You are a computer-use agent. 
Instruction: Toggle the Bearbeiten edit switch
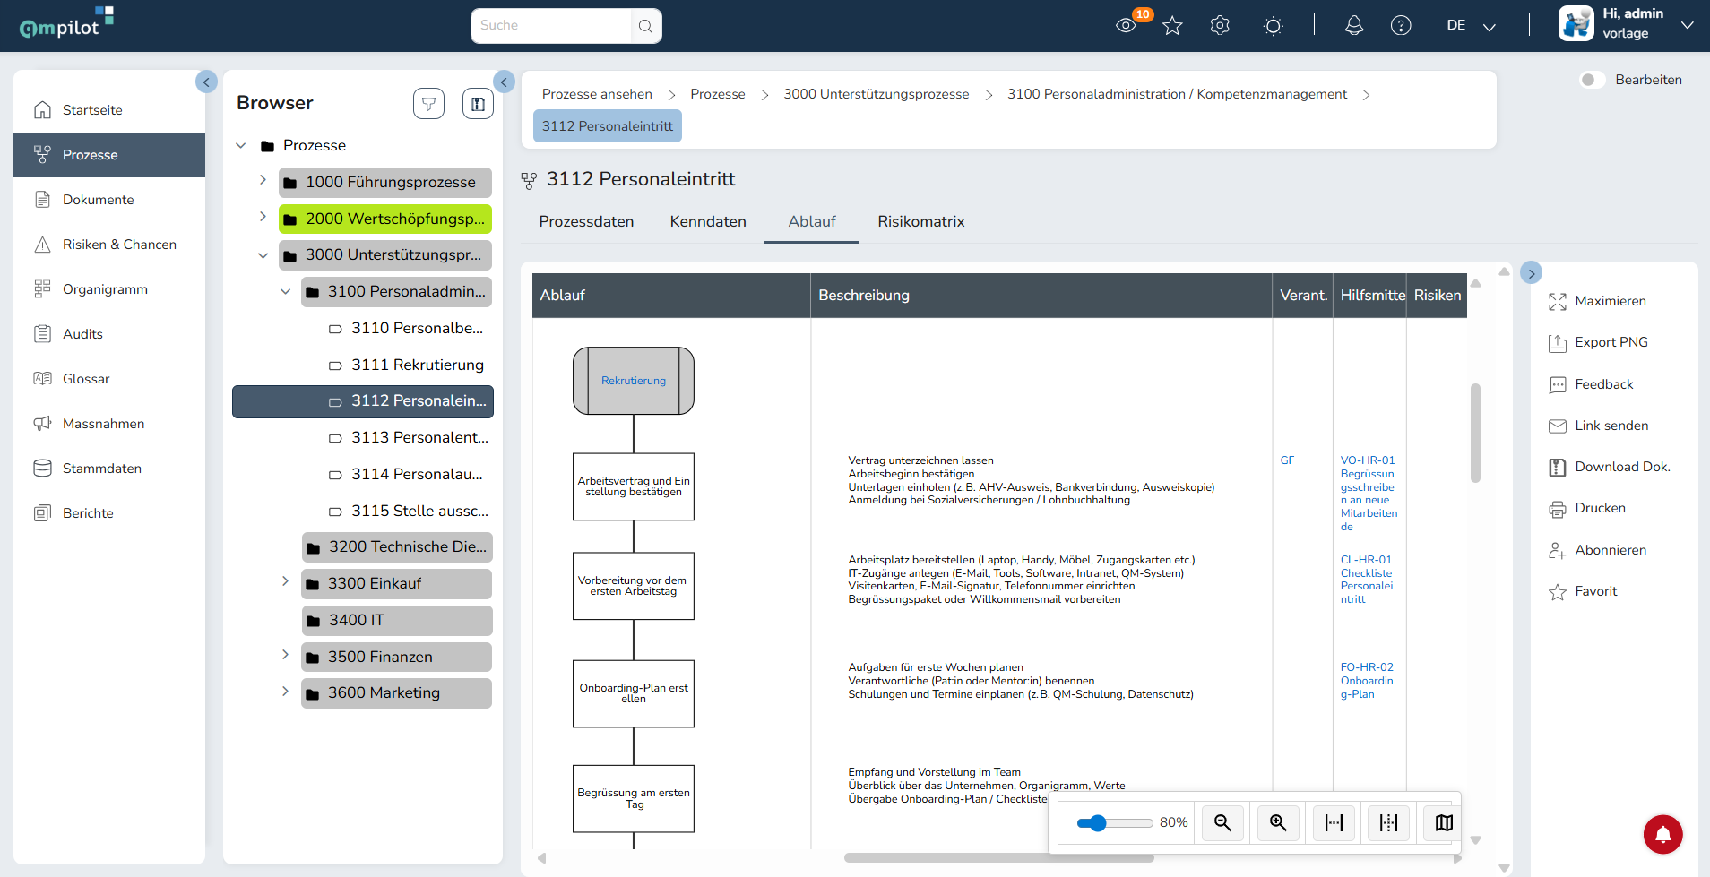(x=1592, y=80)
